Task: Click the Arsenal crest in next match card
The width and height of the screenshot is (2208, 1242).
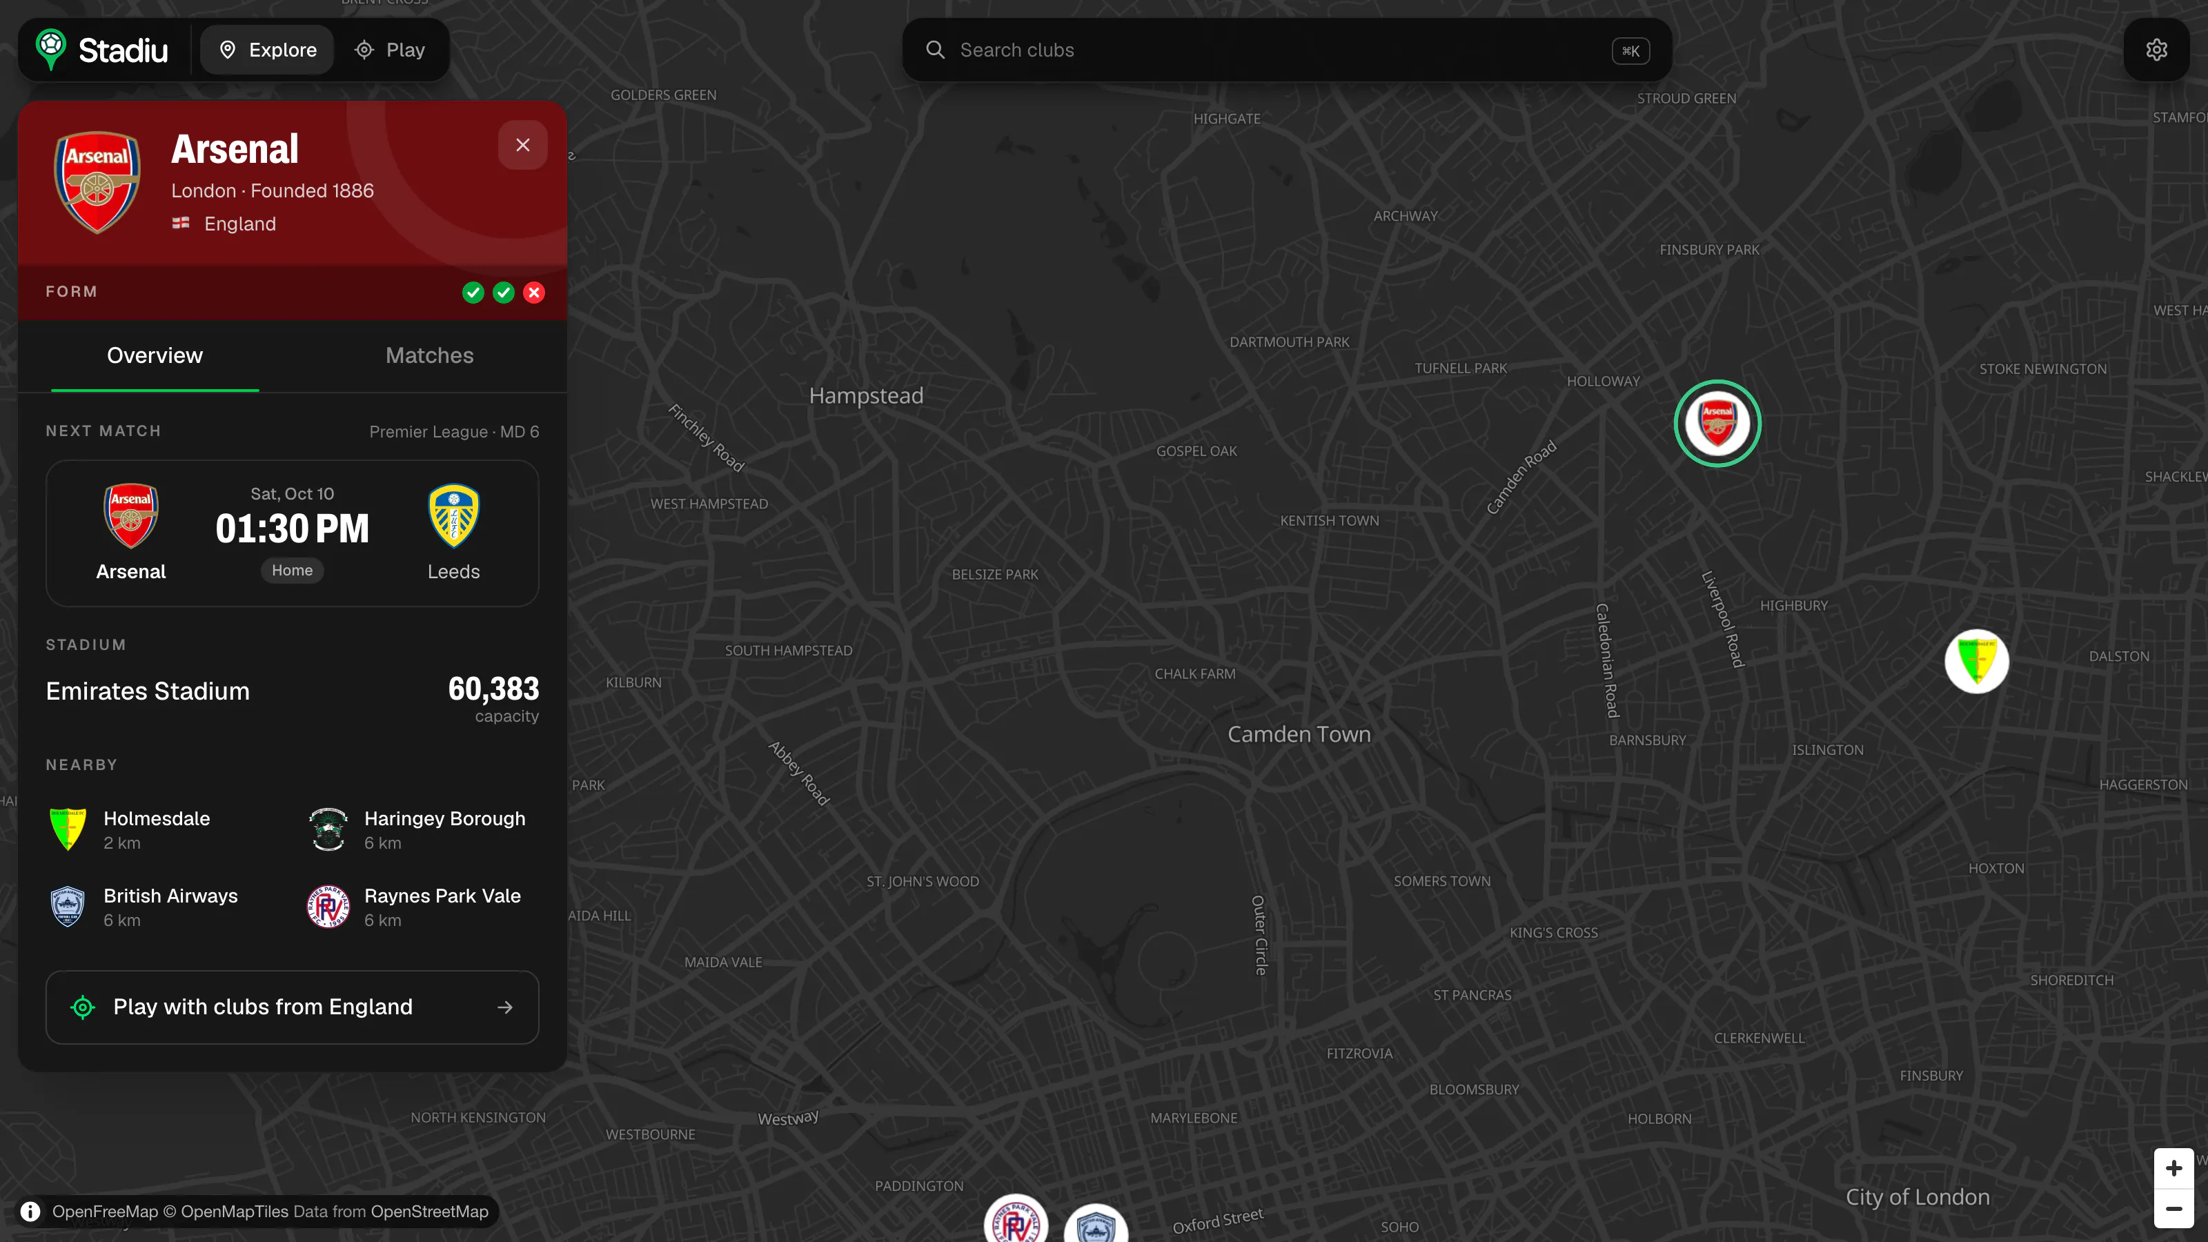Action: [x=131, y=515]
